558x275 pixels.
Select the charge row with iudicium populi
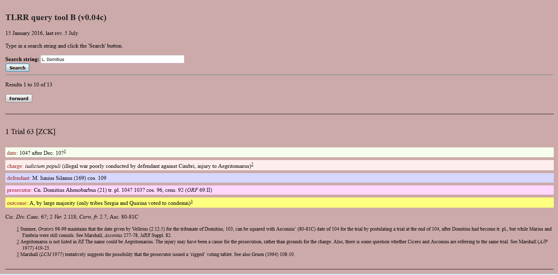tap(279, 166)
